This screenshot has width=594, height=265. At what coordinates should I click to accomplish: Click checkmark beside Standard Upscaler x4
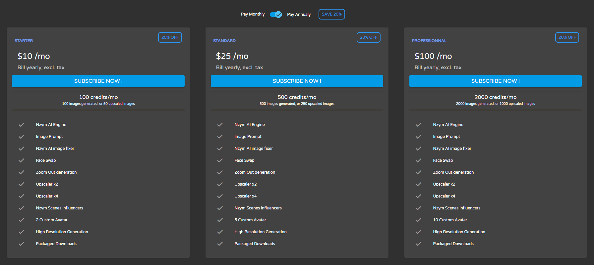click(220, 196)
